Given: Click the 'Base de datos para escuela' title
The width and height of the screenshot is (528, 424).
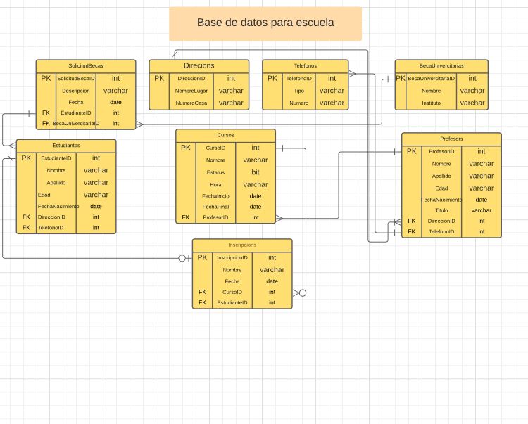Looking at the screenshot, I should click(x=265, y=23).
